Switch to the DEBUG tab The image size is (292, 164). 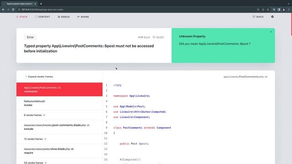(64, 17)
